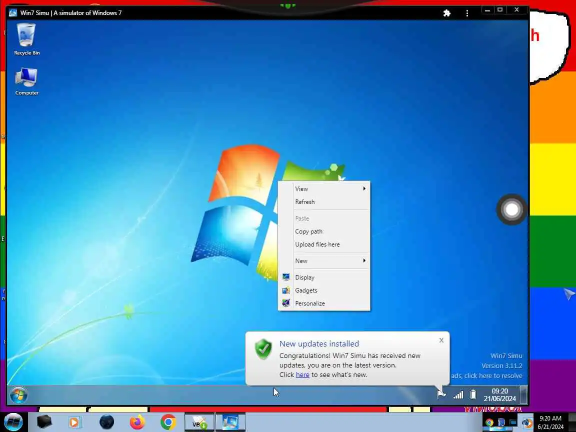Click the Chrome icon in host tray
The height and width of the screenshot is (432, 576).
(489, 422)
